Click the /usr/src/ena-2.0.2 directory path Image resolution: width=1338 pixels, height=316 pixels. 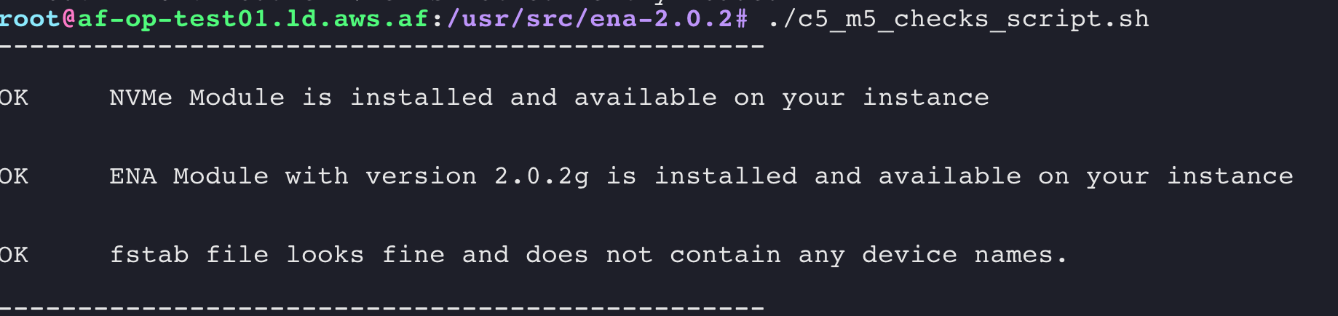(x=589, y=19)
